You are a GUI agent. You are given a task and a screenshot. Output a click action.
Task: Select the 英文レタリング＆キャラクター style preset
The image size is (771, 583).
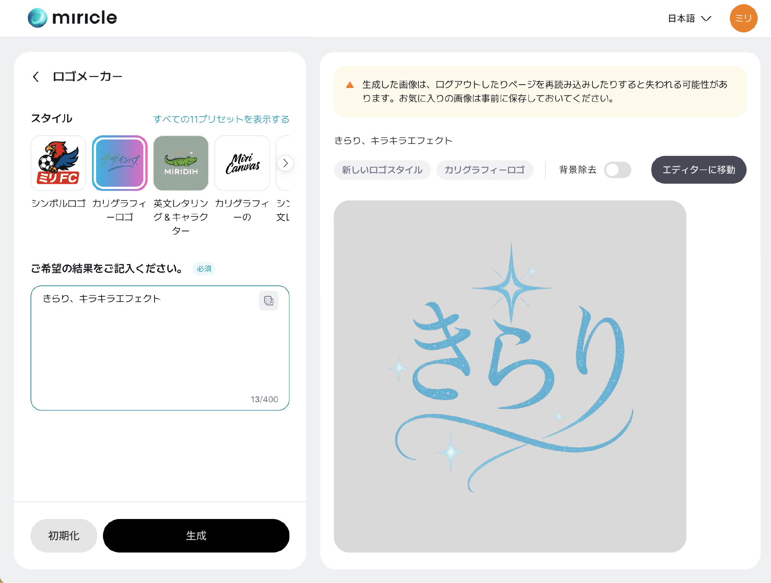click(x=181, y=163)
